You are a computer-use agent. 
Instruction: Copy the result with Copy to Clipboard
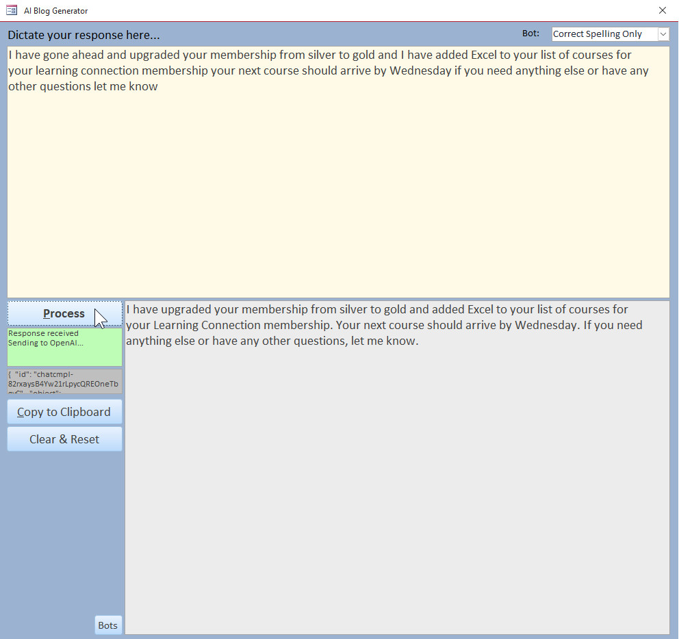click(x=64, y=412)
